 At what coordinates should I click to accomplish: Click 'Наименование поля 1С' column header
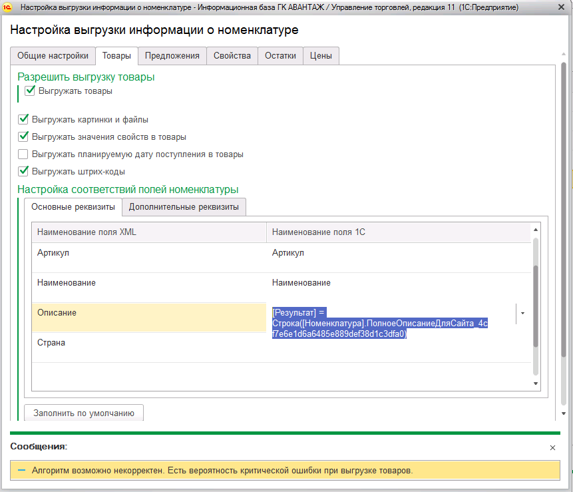click(x=399, y=232)
